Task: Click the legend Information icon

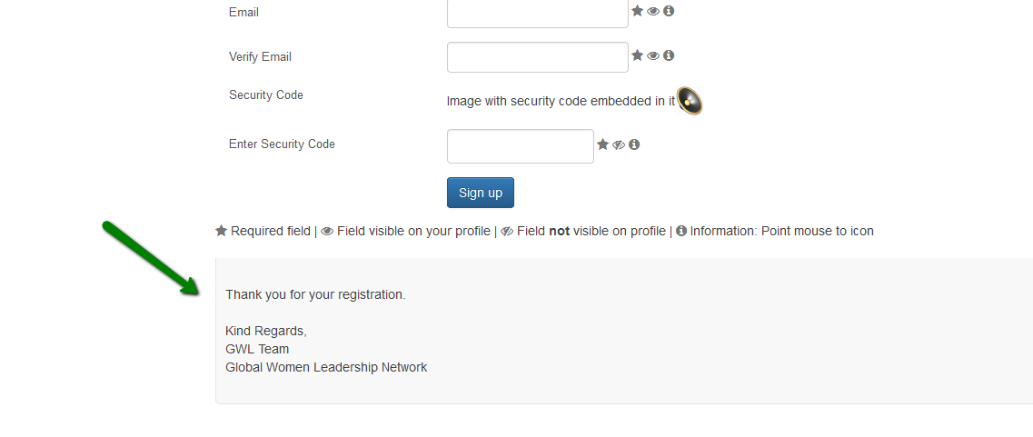Action: (x=681, y=231)
